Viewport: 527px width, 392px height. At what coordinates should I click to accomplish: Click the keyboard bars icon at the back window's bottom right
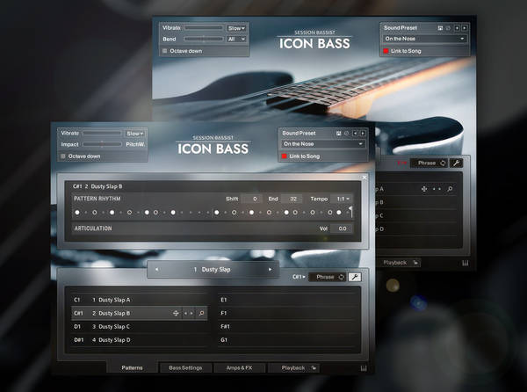pos(466,264)
